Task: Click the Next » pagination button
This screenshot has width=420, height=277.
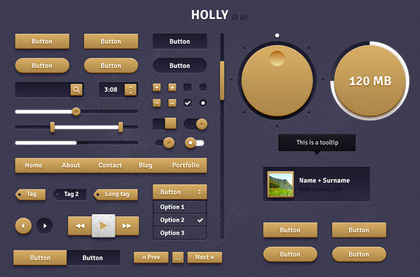Action: coord(204,257)
